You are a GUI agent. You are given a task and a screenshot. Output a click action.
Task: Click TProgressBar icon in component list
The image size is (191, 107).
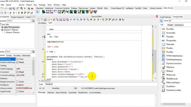163,40
